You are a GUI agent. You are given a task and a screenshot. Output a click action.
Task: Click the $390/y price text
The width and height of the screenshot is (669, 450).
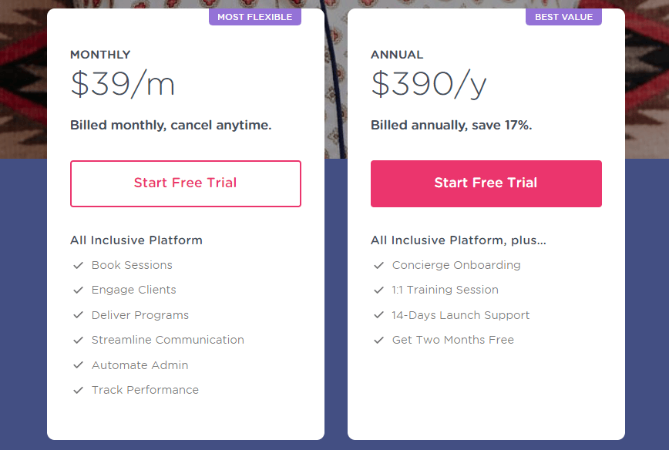[x=429, y=85]
